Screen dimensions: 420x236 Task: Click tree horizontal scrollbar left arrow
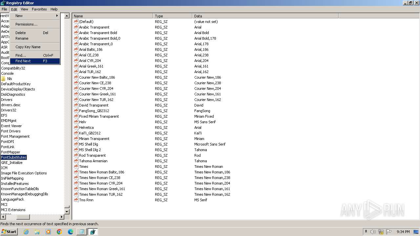[3, 217]
